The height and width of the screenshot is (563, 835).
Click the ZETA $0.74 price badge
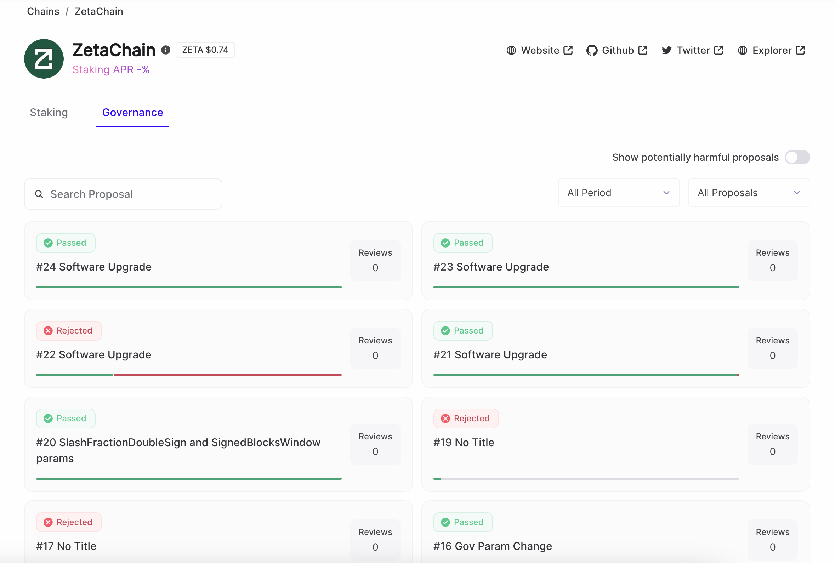click(205, 50)
